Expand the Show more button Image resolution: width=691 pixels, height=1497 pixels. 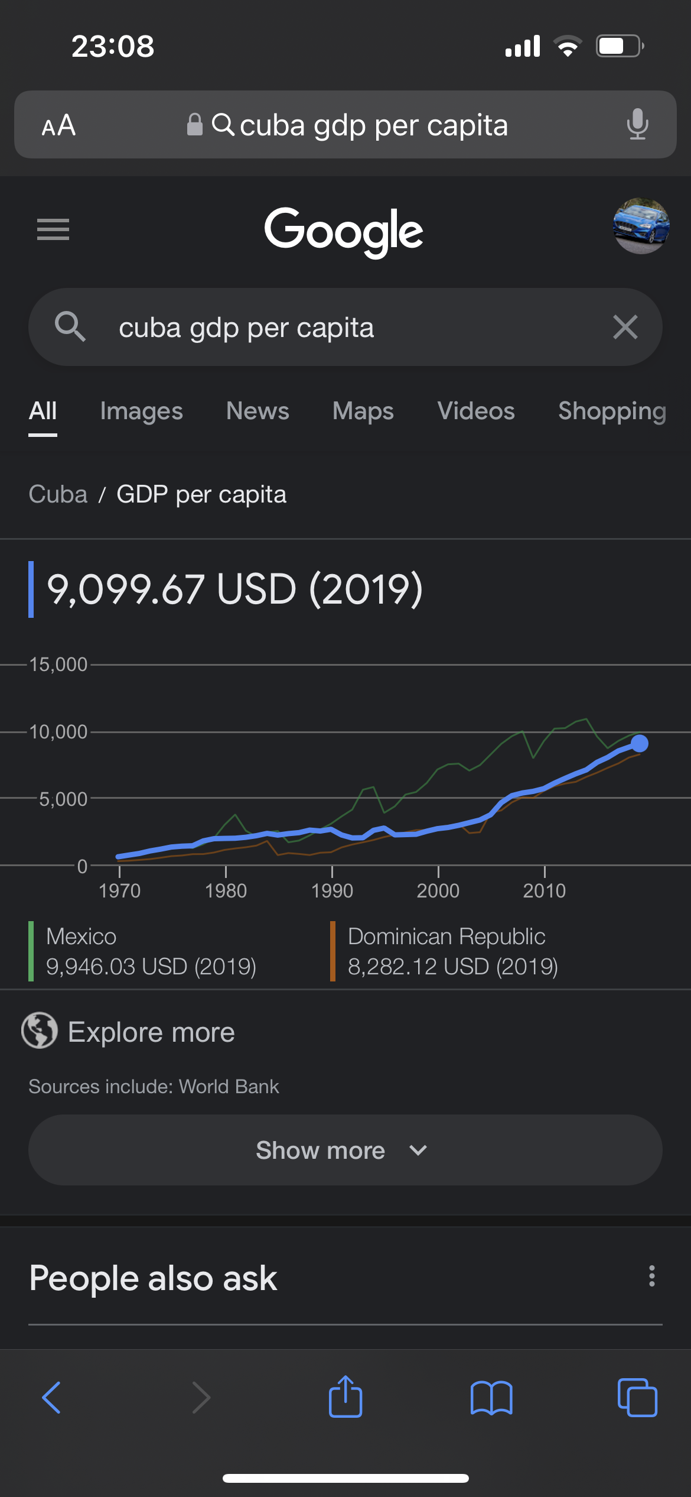point(345,1150)
